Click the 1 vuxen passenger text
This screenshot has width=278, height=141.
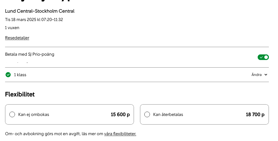click(12, 28)
